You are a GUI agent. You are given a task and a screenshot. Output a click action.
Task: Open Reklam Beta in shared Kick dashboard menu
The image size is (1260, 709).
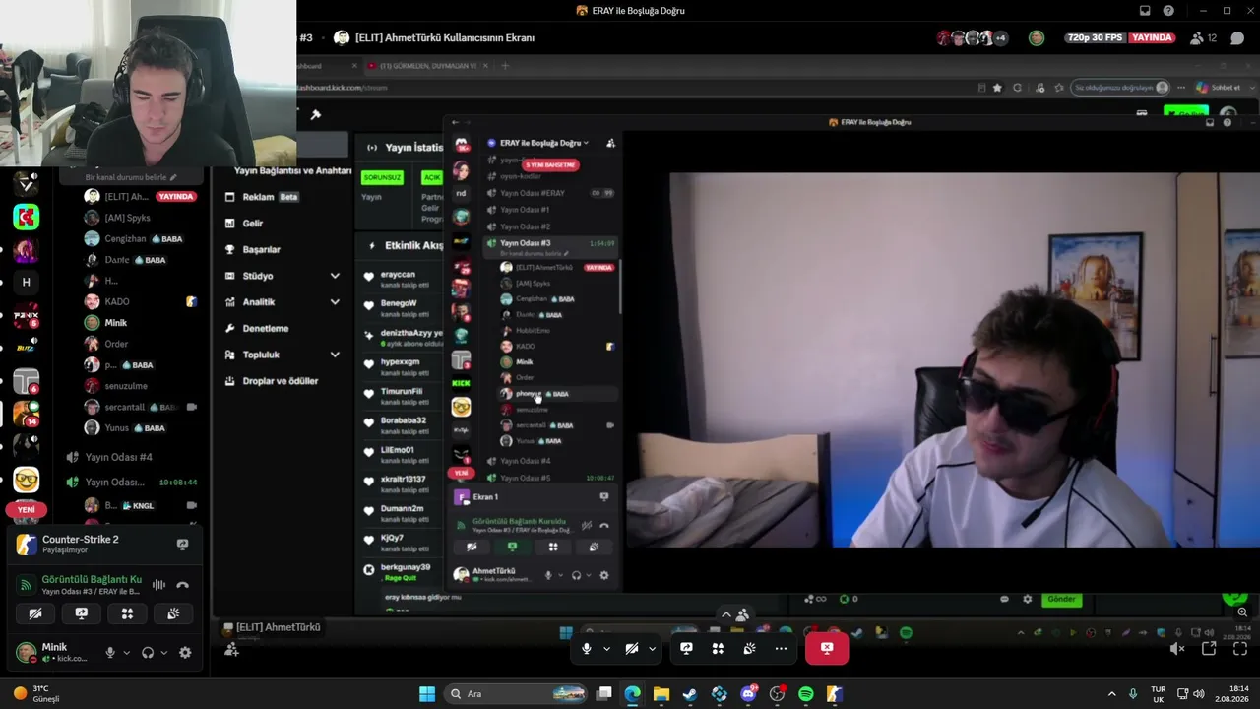coord(270,197)
